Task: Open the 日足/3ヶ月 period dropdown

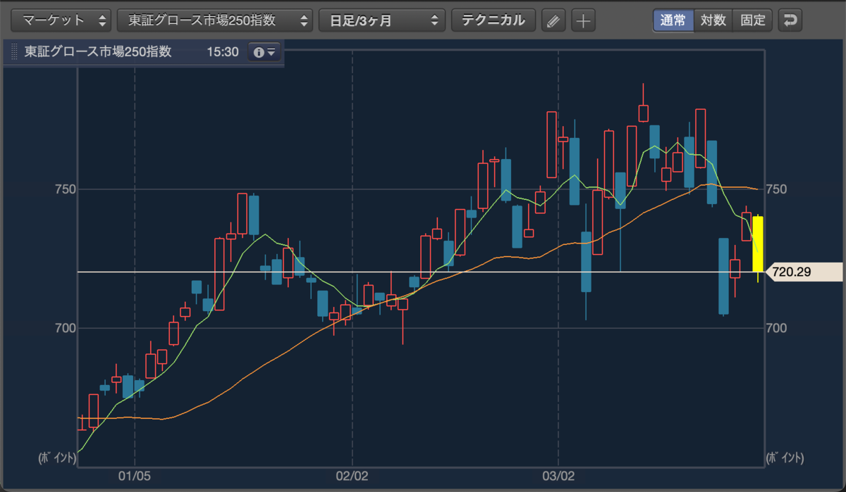Action: pyautogui.click(x=381, y=20)
